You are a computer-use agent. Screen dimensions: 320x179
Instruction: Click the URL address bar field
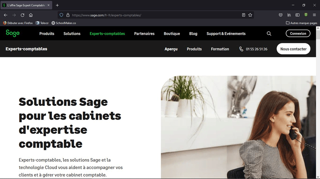coord(155,15)
